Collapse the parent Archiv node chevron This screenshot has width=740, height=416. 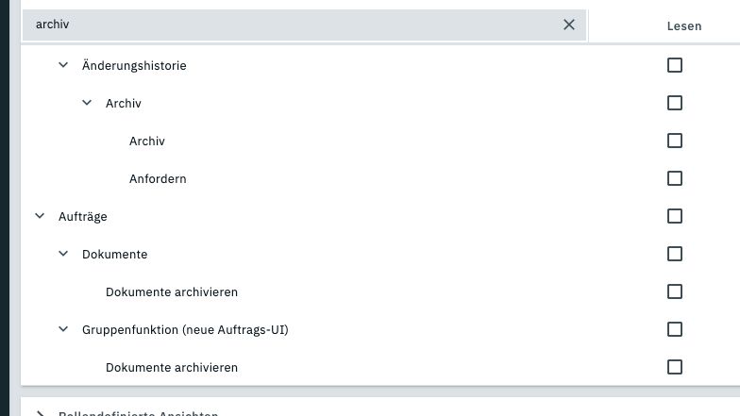click(87, 103)
